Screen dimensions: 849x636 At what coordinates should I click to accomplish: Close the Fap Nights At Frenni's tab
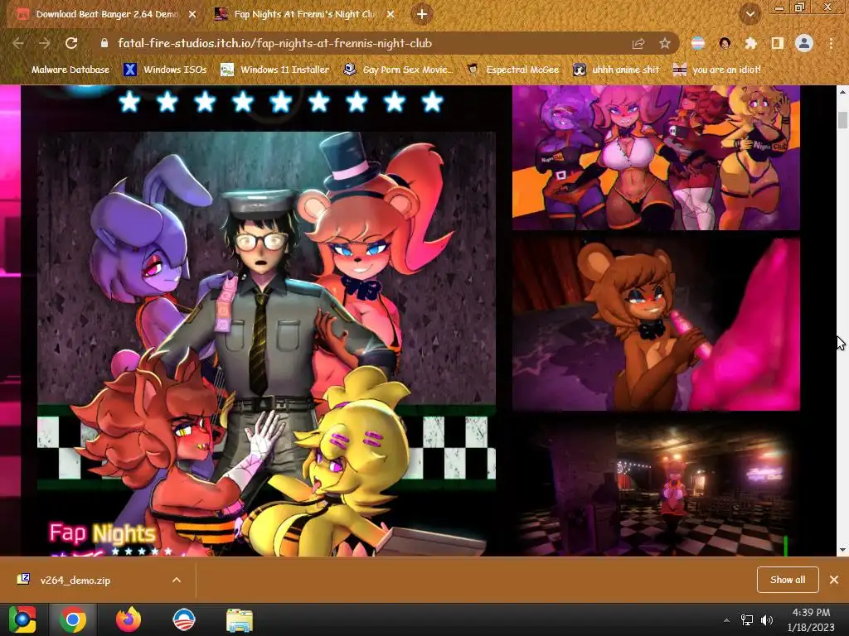click(x=391, y=15)
